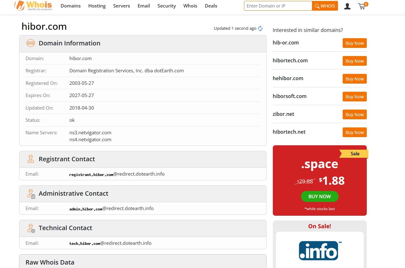Viewport: 405px width, 268px height.
Task: Focus the Enter Domain or IP field
Action: (x=278, y=6)
